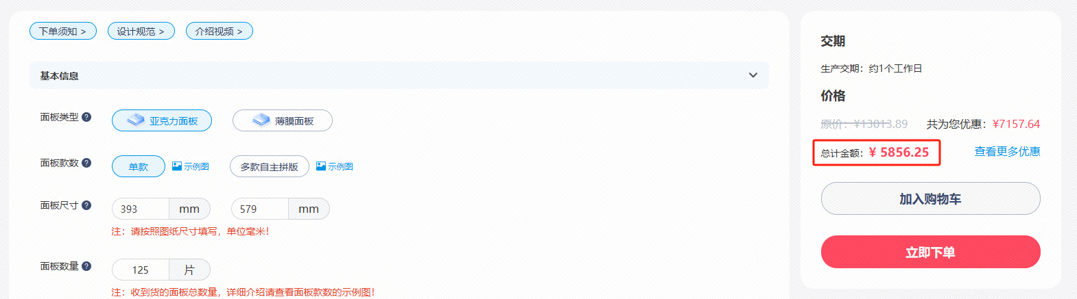Click 查看更多优惠 link
1077x299 pixels.
[x=1007, y=151]
